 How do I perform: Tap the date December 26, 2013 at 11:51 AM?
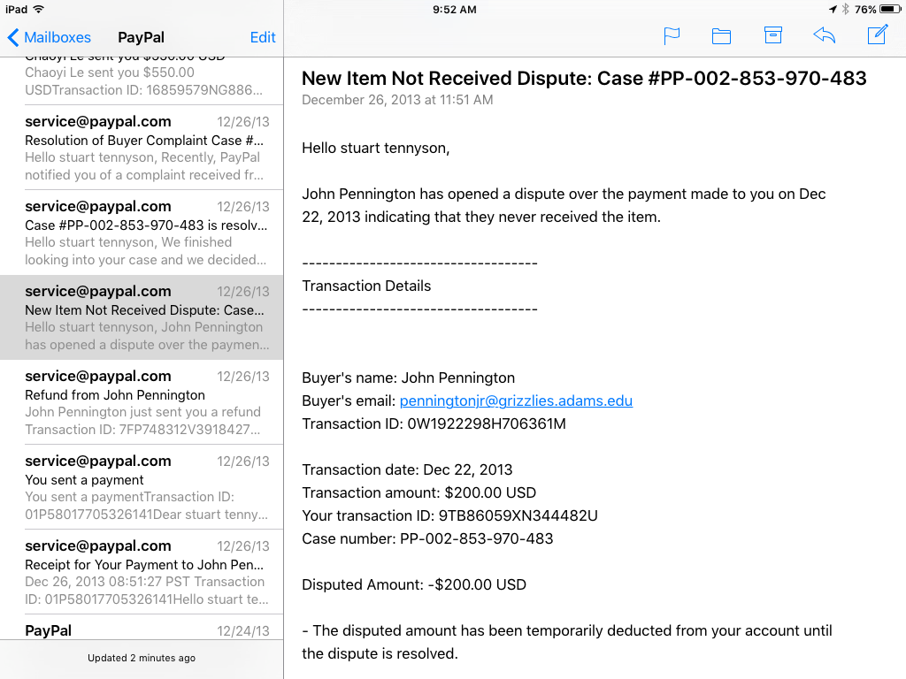pyautogui.click(x=397, y=100)
